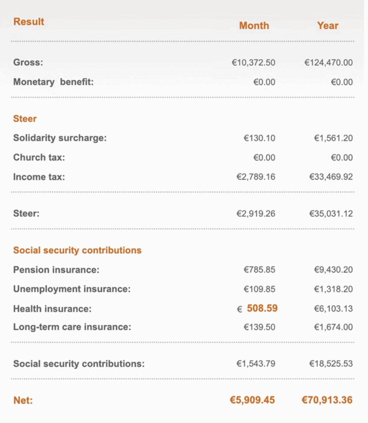Screen dimensions: 368x423
Task: Select the yearly Income tax value €33,469.92
Action: pos(331,177)
